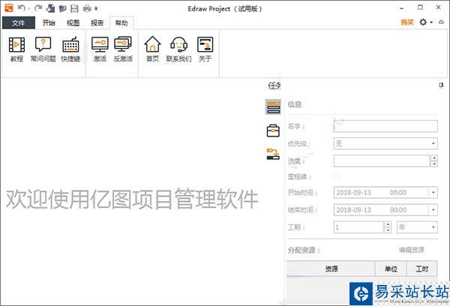The width and height of the screenshot is (450, 306).
Task: Pin the task panel with pin icon
Action: [441, 85]
